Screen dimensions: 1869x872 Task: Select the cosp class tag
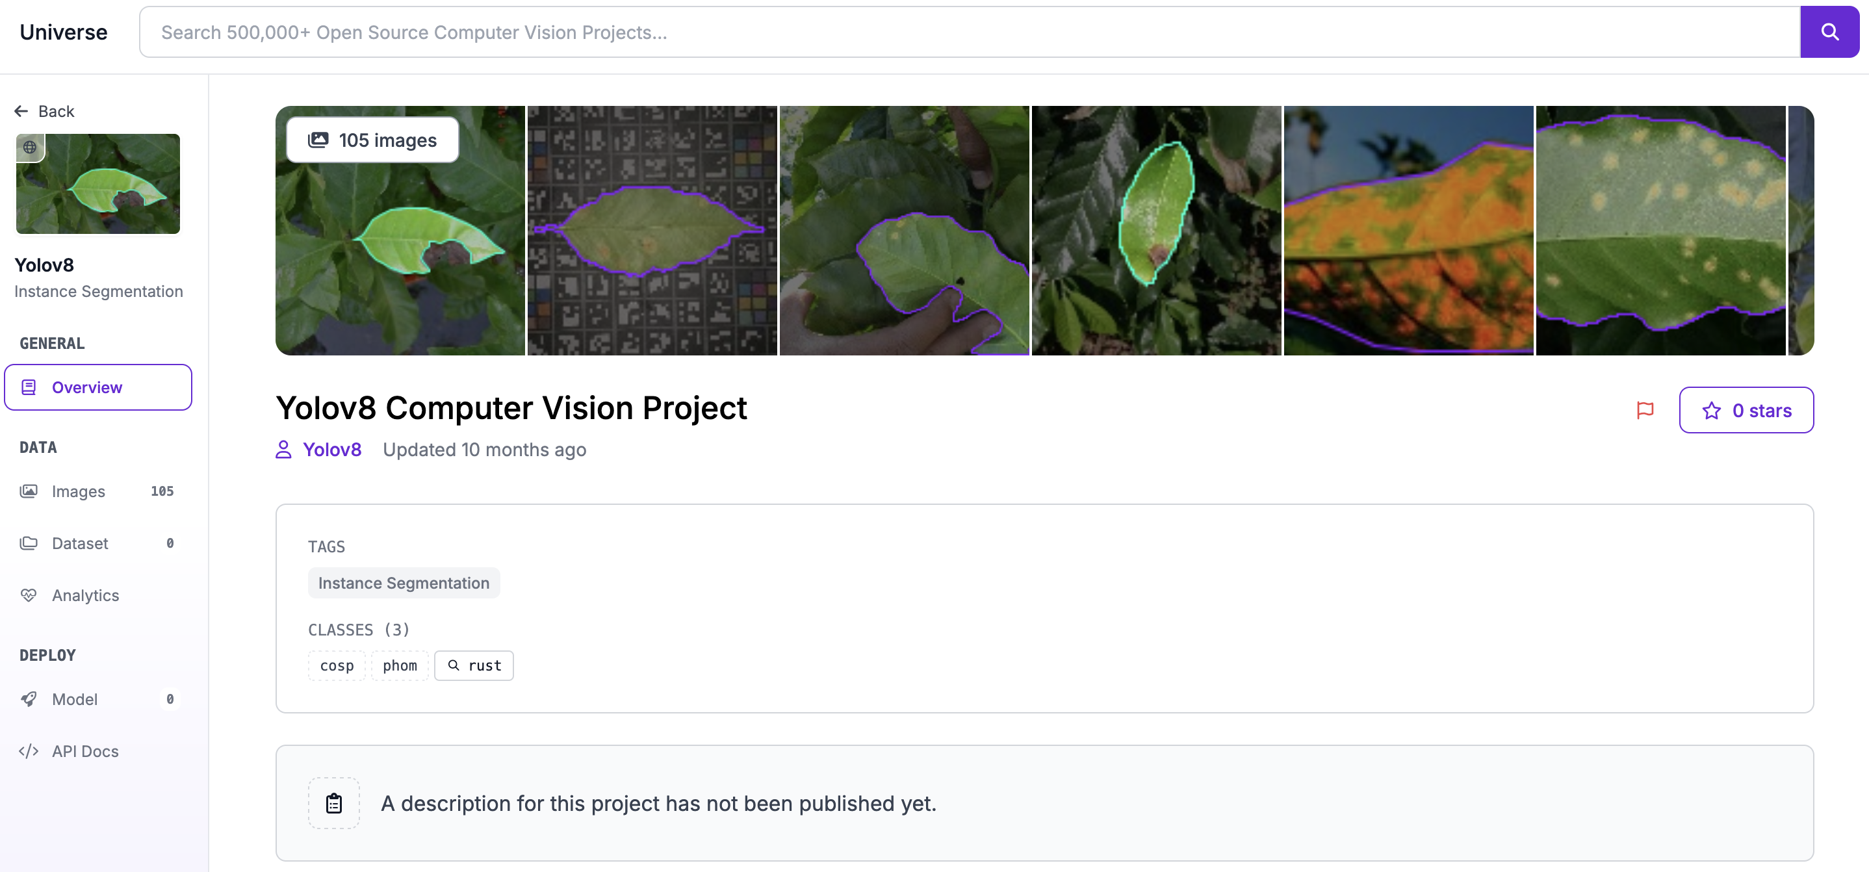coord(337,665)
